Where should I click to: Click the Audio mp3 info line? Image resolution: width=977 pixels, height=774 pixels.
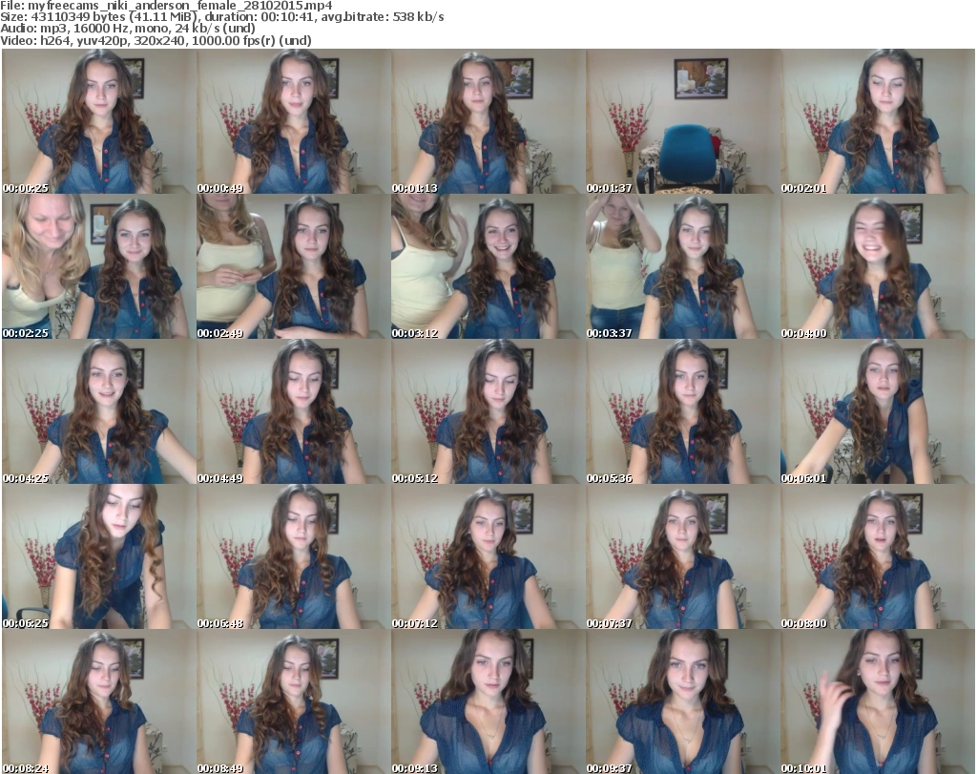pos(128,29)
